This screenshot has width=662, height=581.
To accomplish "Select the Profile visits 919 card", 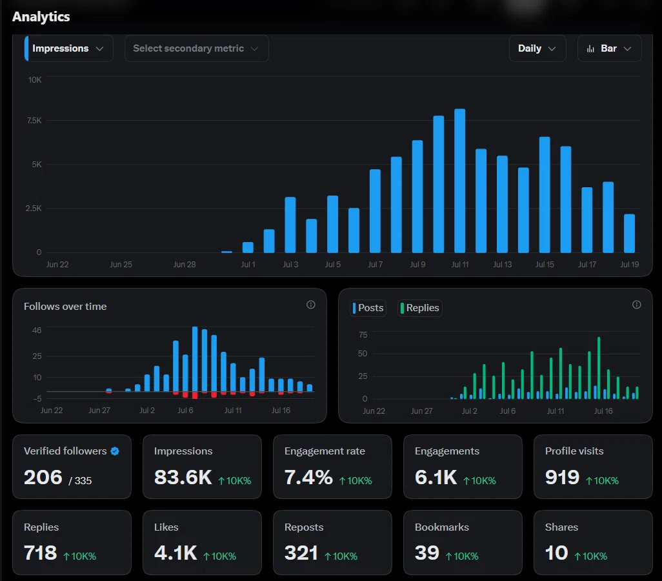I will [x=593, y=467].
